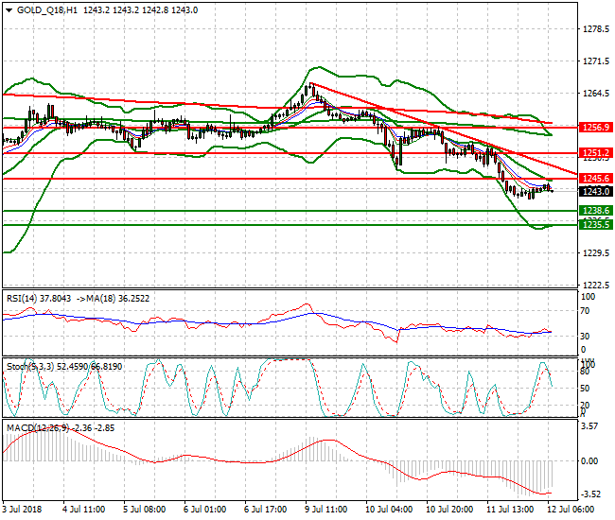Click the chart menu triangle beside GOLD_Q18

(9, 10)
